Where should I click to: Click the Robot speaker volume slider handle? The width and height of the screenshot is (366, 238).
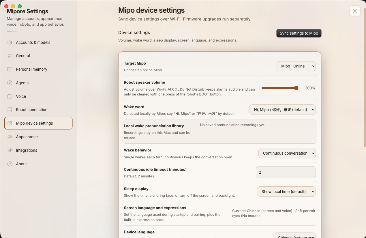click(x=296, y=88)
